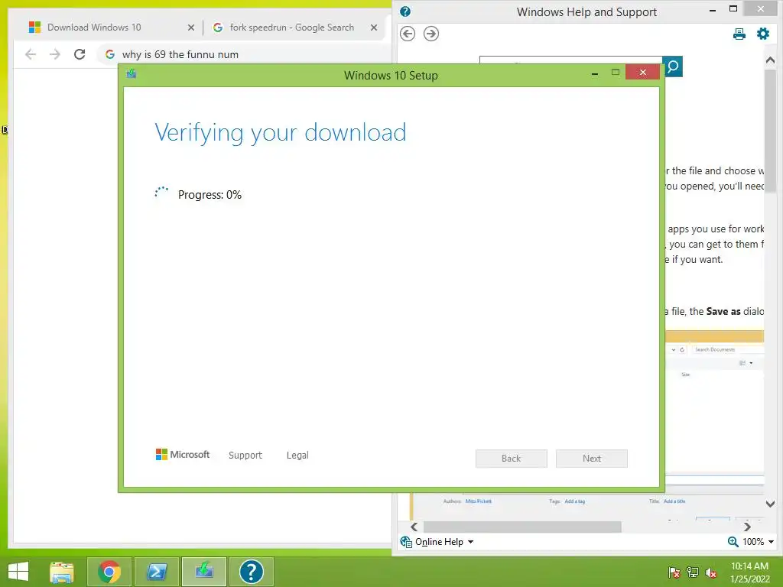Viewport: 783px width, 587px height.
Task: Click the Help scroll-down arrow
Action: click(770, 504)
